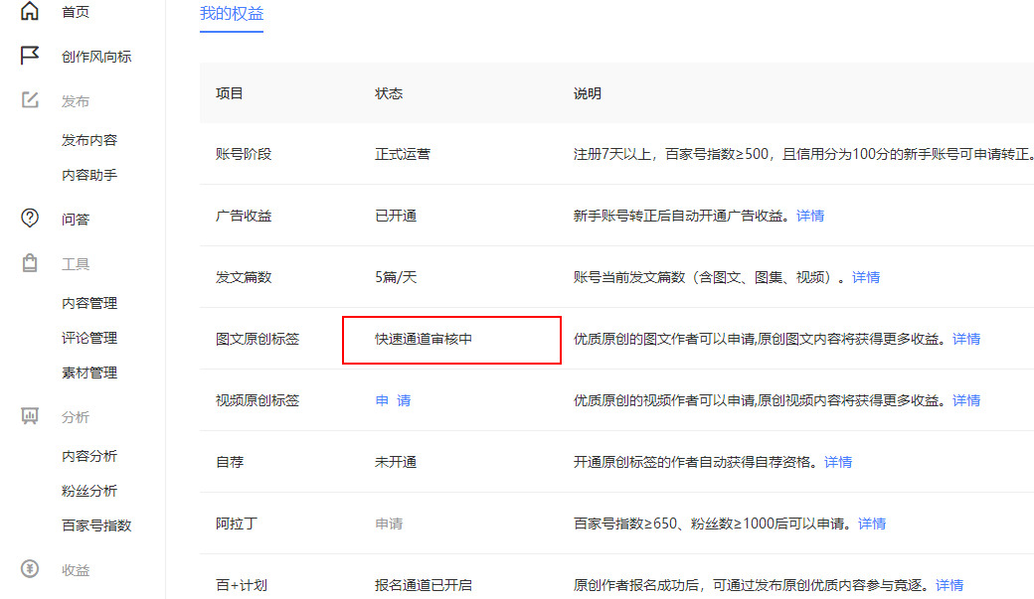The width and height of the screenshot is (1034, 599).
Task: Switch to the 我的权益 tab
Action: (232, 13)
